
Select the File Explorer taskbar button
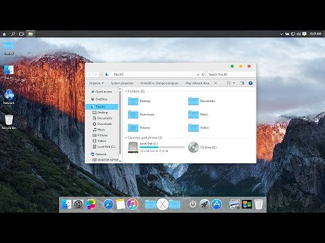tap(30, 34)
